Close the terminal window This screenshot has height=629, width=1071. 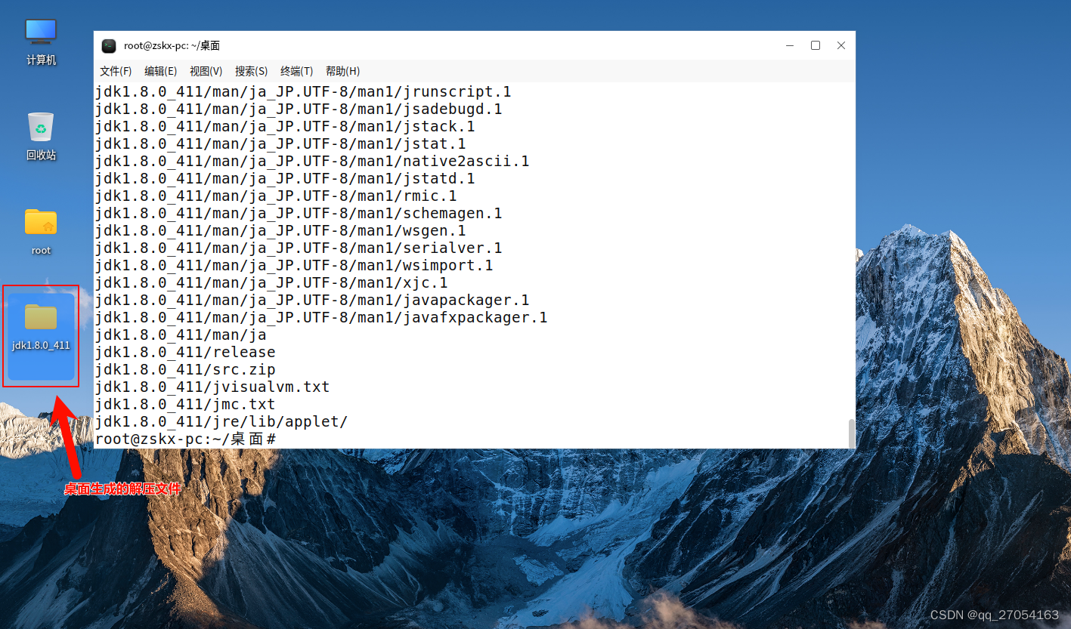(841, 45)
